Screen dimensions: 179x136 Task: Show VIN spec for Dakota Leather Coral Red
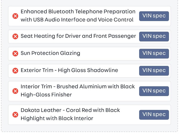pyautogui.click(x=154, y=114)
